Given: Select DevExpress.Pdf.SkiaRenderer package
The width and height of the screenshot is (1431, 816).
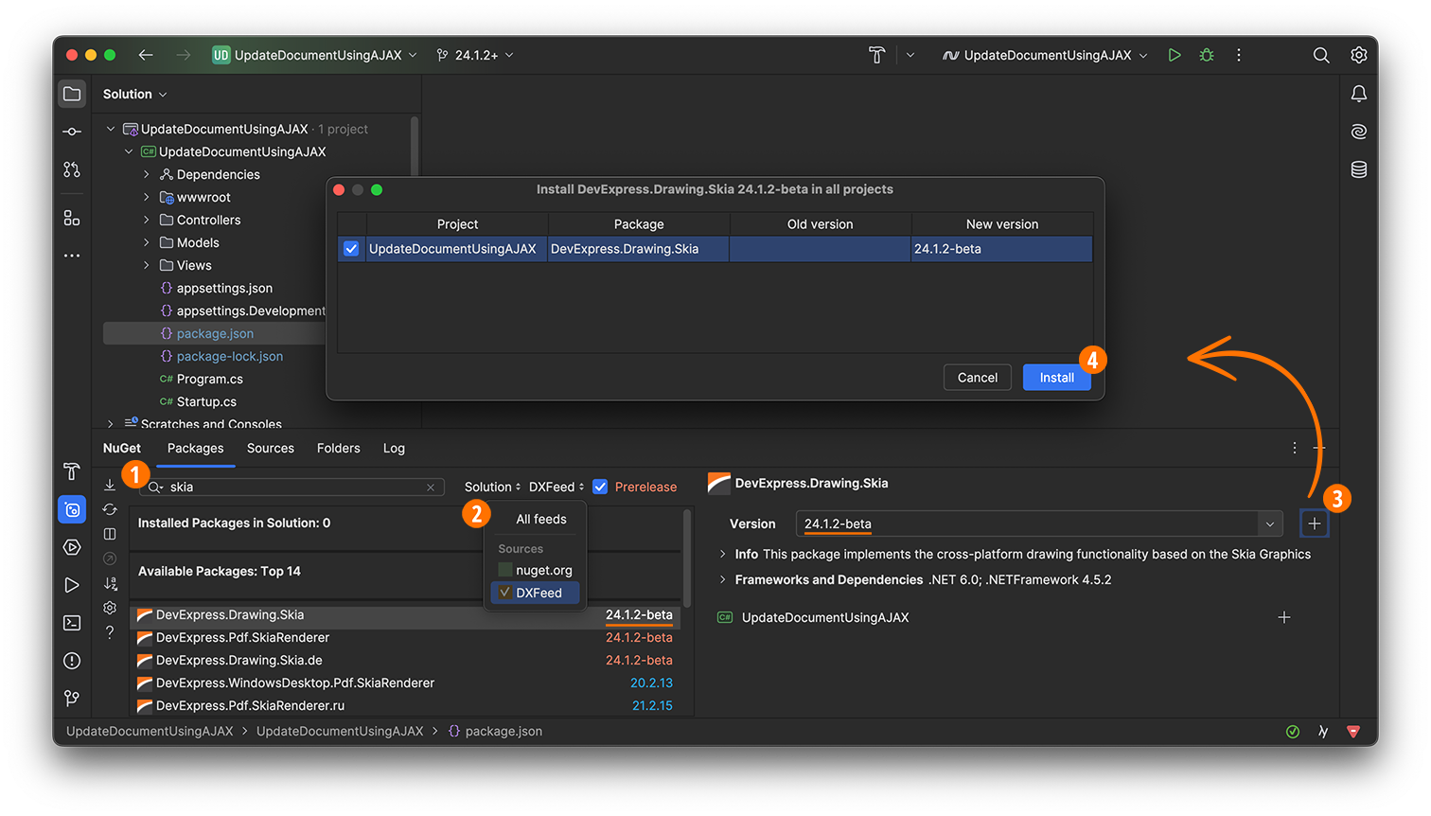Looking at the screenshot, I should tap(405, 638).
